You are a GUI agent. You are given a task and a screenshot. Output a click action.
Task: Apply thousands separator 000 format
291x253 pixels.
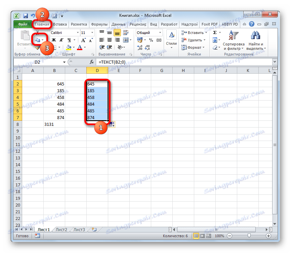coord(159,40)
